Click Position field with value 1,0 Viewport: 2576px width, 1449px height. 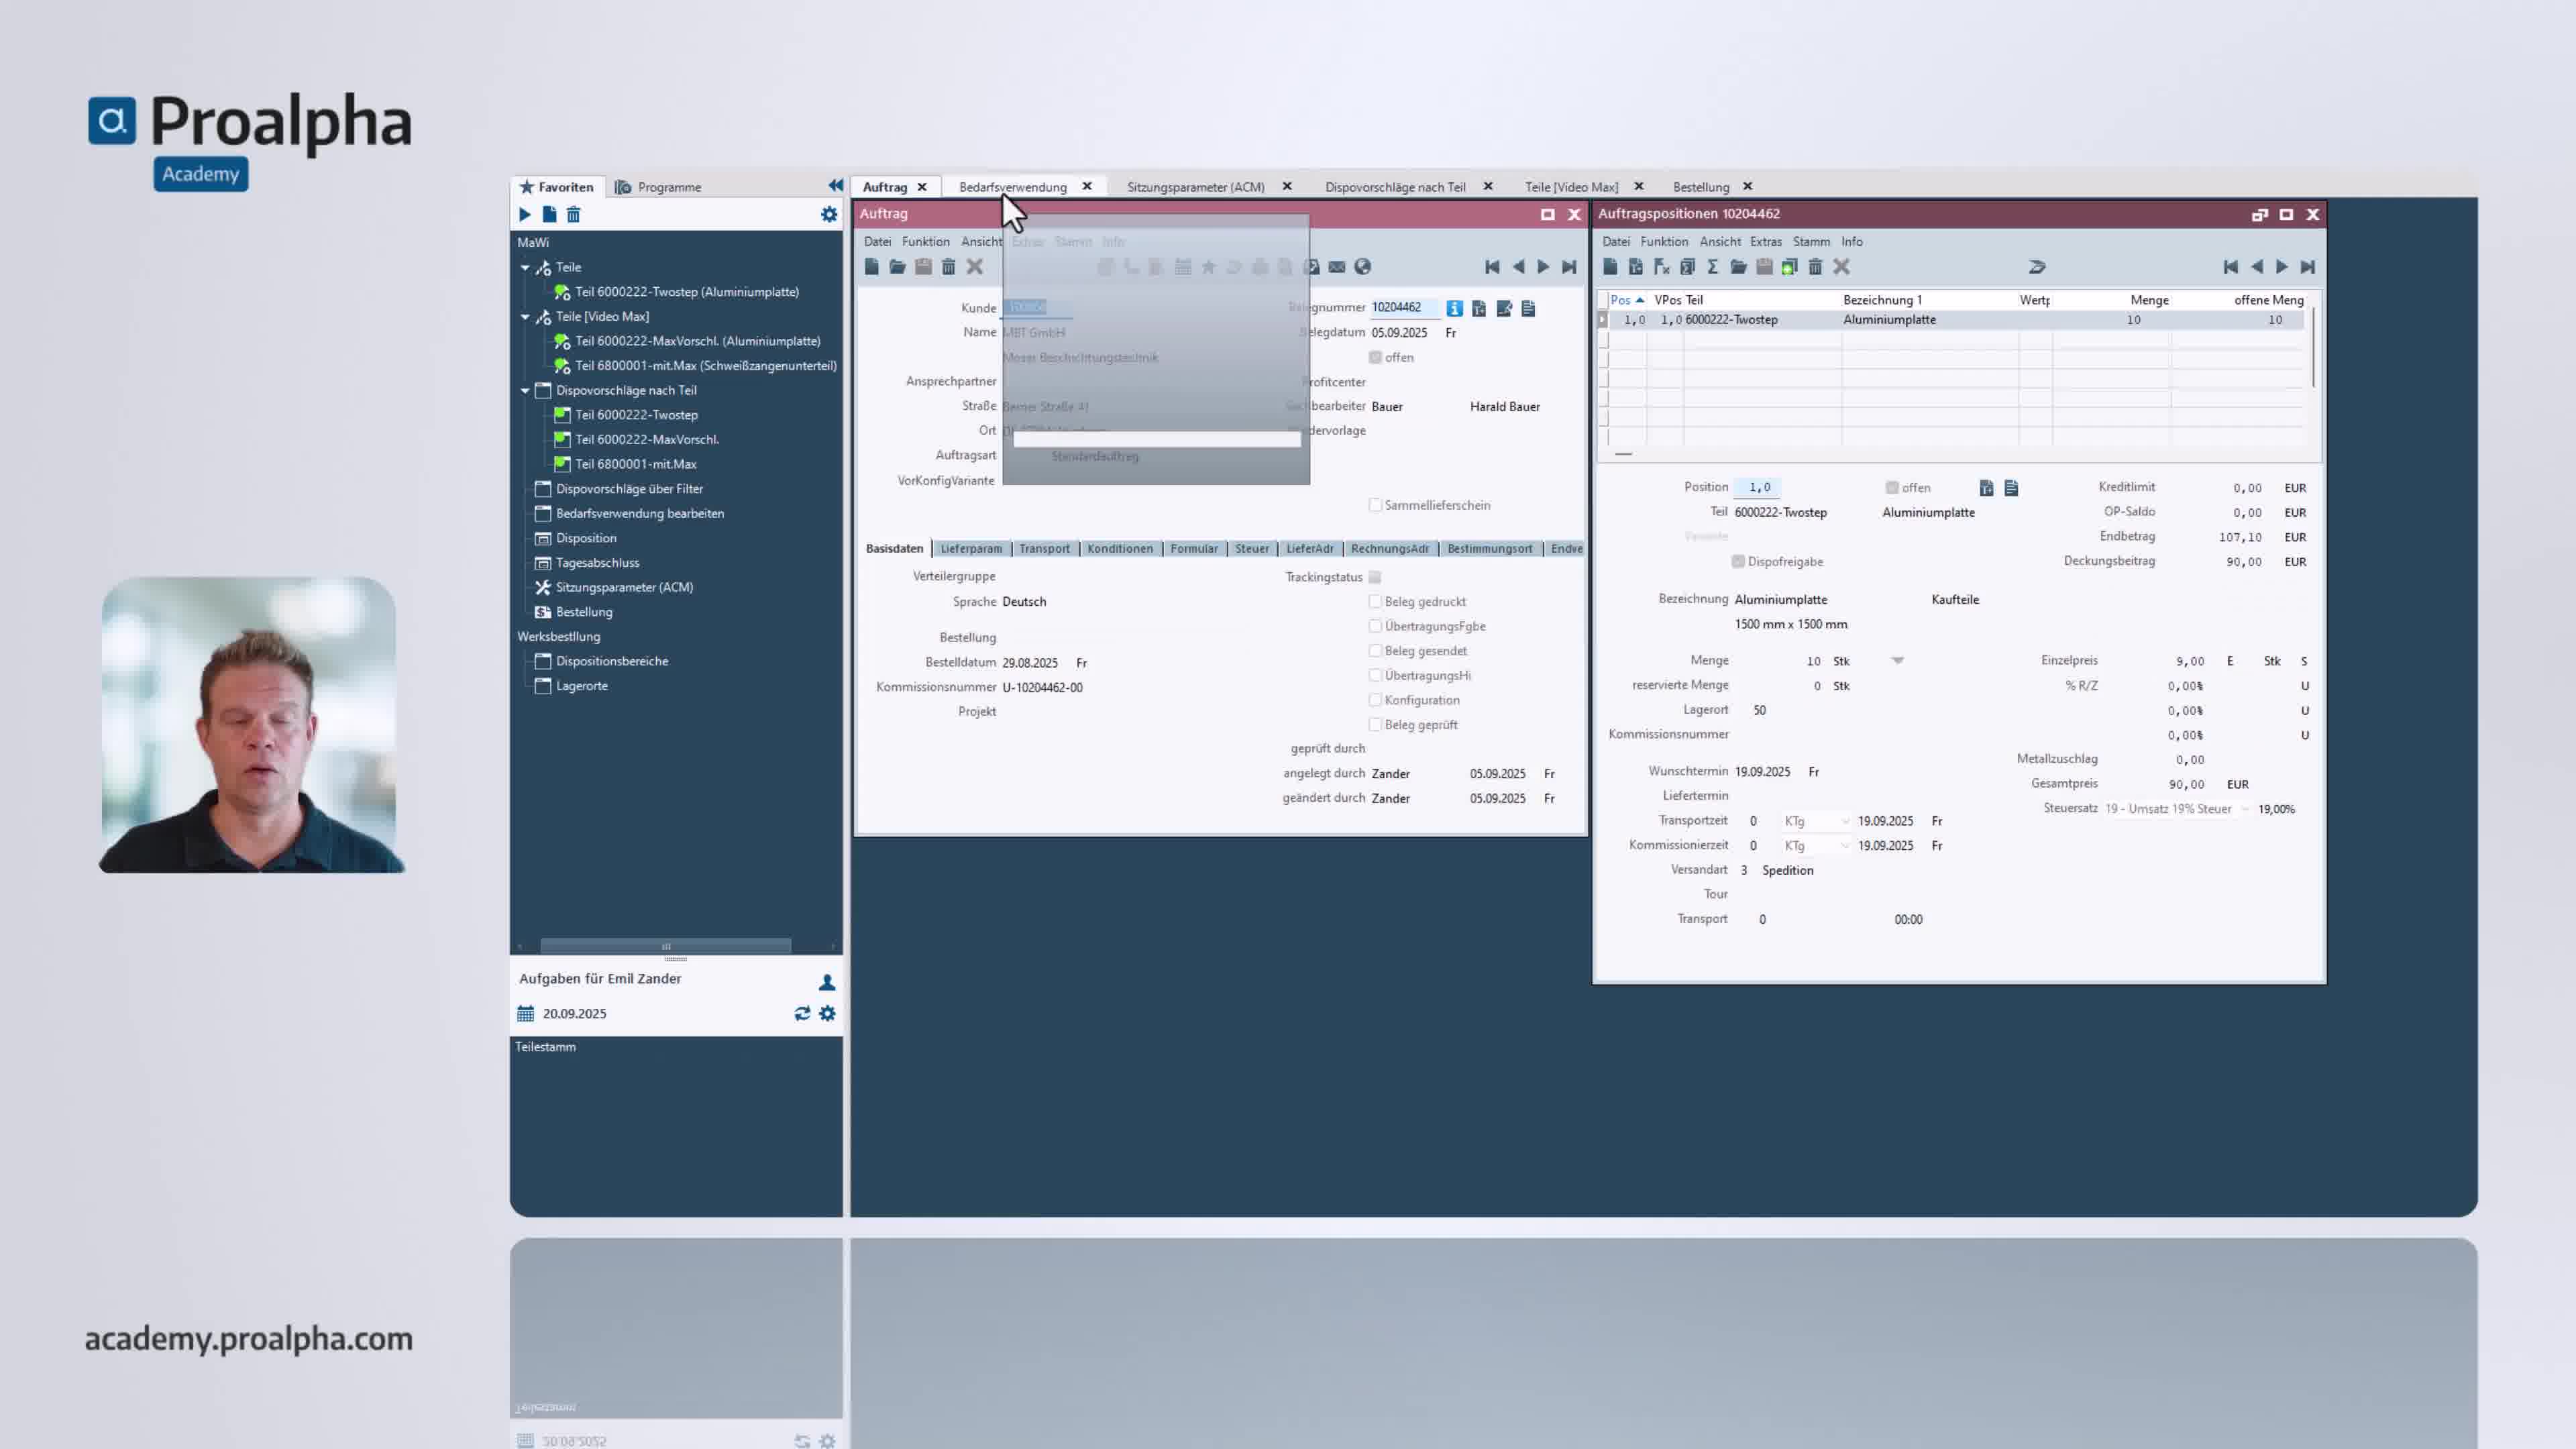1757,488
